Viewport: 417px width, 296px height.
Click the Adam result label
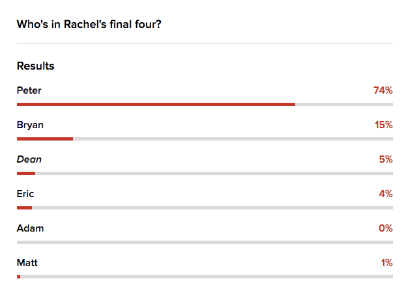[30, 228]
